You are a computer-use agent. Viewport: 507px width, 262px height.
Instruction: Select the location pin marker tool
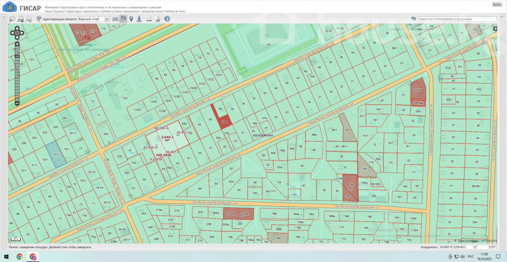[x=131, y=19]
